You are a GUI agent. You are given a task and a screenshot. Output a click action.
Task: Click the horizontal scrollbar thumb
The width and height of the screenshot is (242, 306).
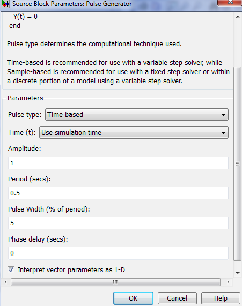point(115,282)
